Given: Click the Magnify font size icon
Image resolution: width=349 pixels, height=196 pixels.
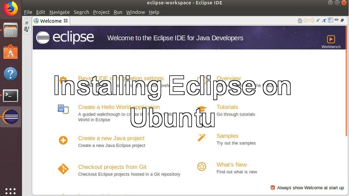Looking at the screenshot, I should point(324,20).
